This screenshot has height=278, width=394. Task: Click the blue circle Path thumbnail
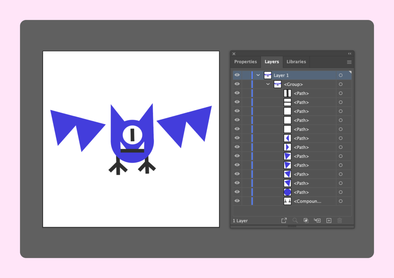(287, 192)
